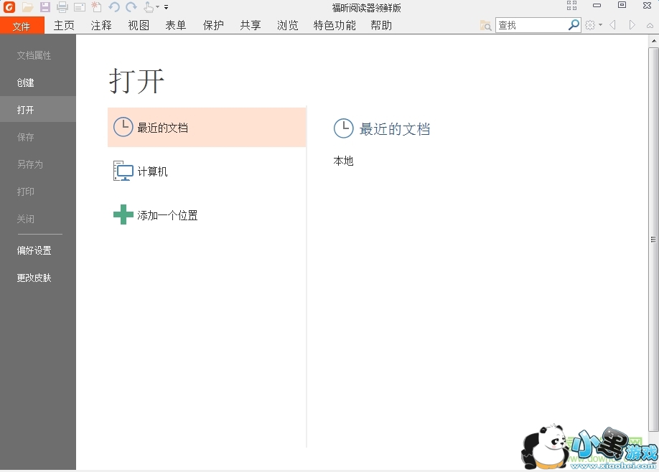
Task: Click the open folder icon in quick toolbar
Action: pyautogui.click(x=27, y=7)
